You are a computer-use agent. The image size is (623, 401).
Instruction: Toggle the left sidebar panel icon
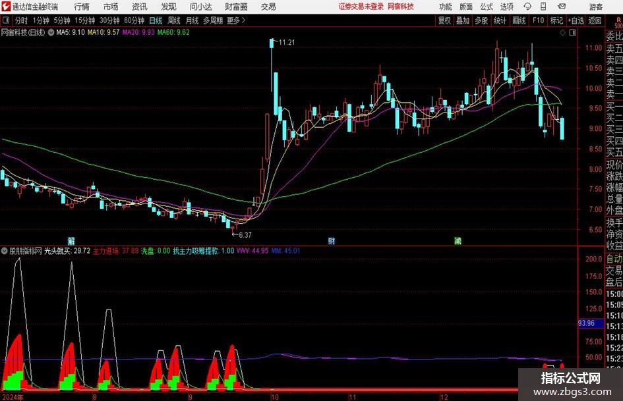tap(6, 20)
